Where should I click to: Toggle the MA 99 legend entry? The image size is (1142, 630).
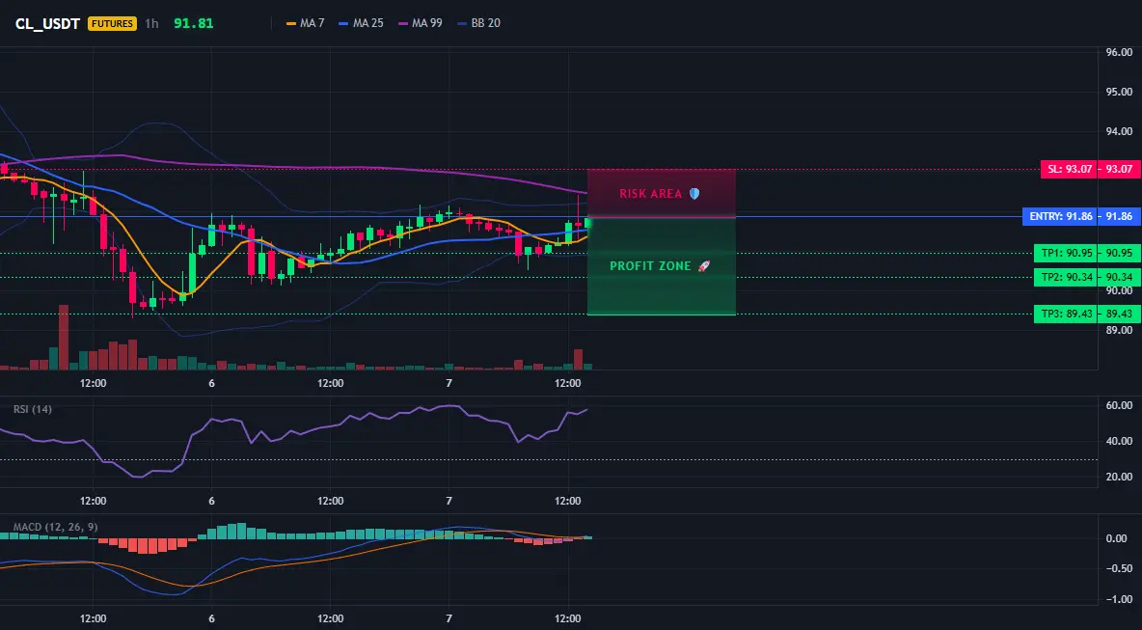pyautogui.click(x=421, y=23)
